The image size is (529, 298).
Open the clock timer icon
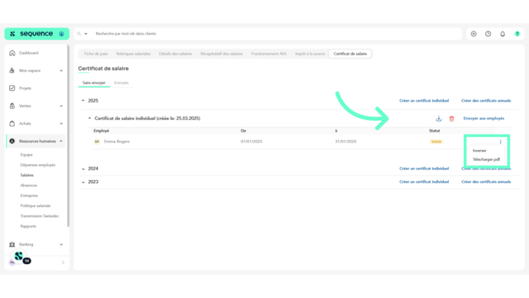tap(488, 34)
